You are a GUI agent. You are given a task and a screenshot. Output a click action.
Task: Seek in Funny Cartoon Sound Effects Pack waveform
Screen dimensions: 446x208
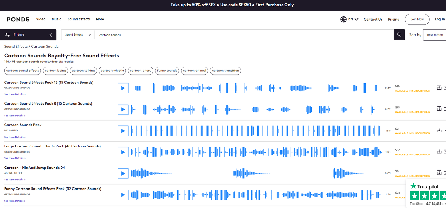256,194
